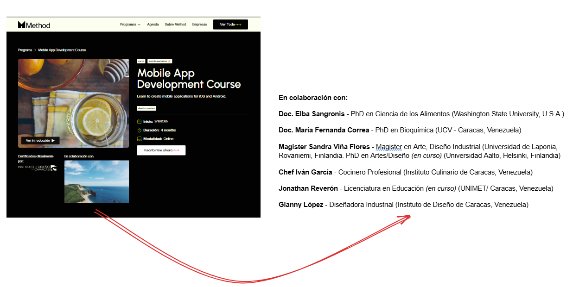The height and width of the screenshot is (287, 573).
Task: Click the laptop icon beside Modalidad
Action: [139, 139]
